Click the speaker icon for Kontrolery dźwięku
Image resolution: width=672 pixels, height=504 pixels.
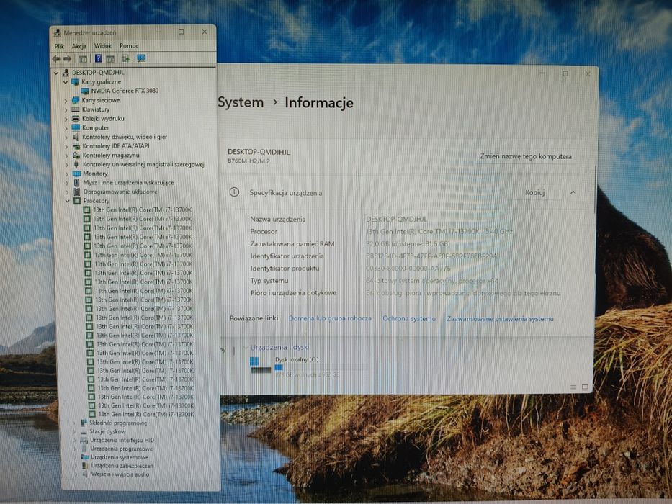click(x=76, y=137)
